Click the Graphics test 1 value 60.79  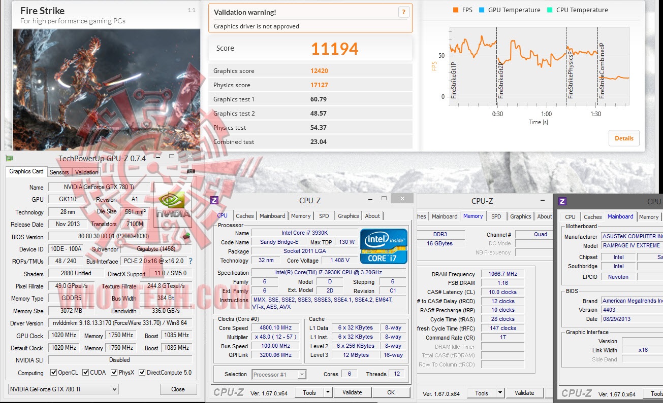coord(319,99)
